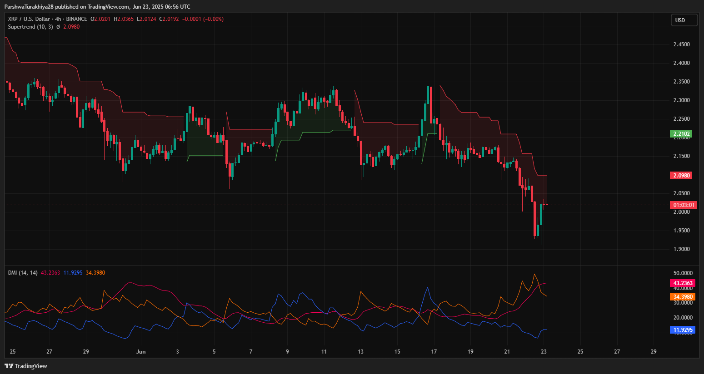Viewport: 704px width, 374px height.
Task: Select the Jun label on the time axis
Action: 141,351
